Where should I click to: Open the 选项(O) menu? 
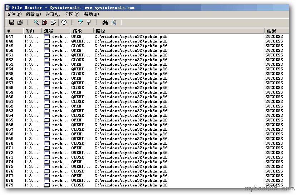pos(53,14)
